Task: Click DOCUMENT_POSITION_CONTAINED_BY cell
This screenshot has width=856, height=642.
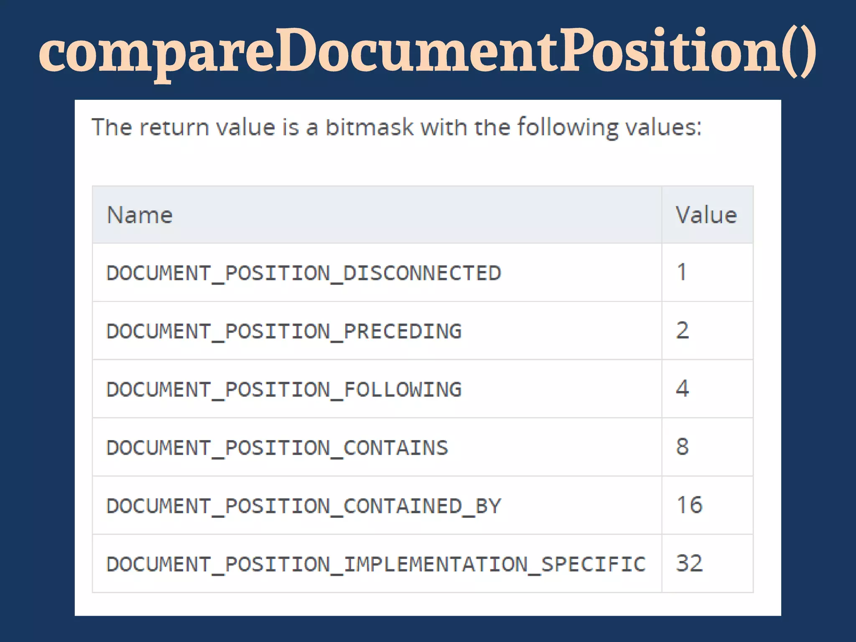Action: pyautogui.click(x=304, y=506)
